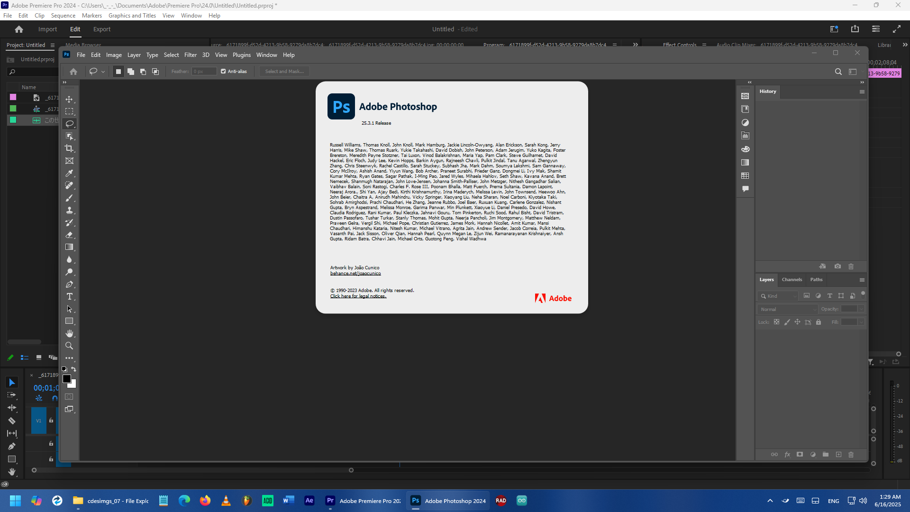Open behance.net/joaocunico link
Image resolution: width=910 pixels, height=512 pixels.
355,274
